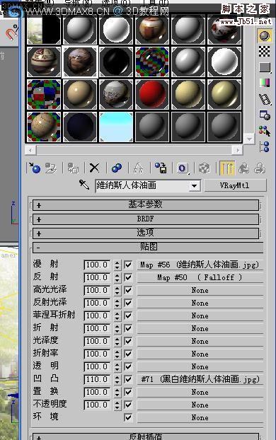Toggle the Show End Result icon
This screenshot has height=440, width=276.
(x=227, y=168)
